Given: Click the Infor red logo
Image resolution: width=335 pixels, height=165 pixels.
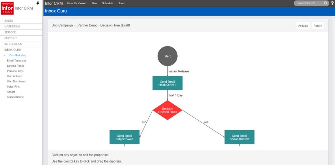Looking at the screenshot, I should point(7,8).
